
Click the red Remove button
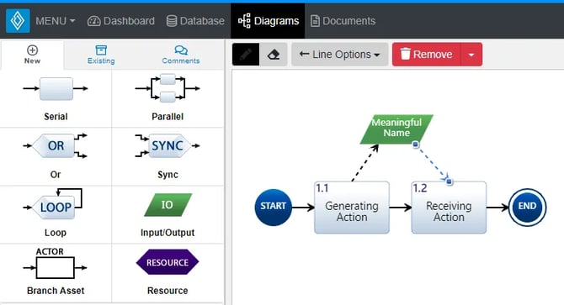click(x=427, y=55)
